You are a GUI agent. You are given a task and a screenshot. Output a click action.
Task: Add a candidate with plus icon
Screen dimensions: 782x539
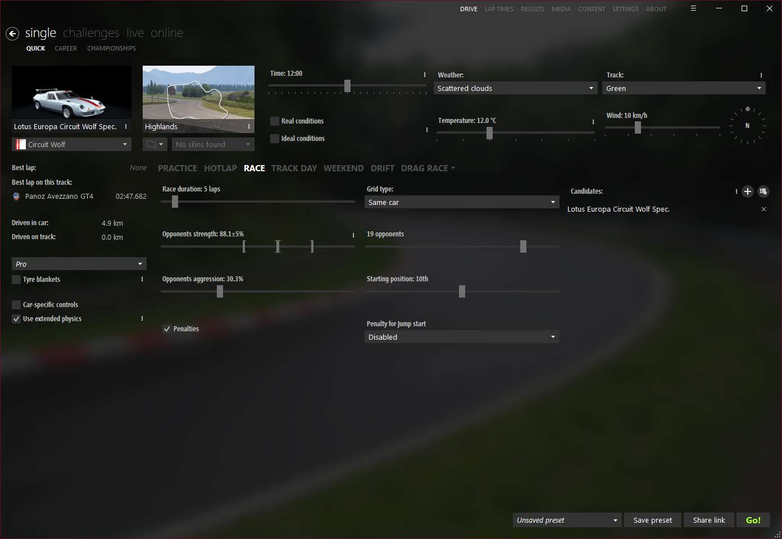click(748, 191)
